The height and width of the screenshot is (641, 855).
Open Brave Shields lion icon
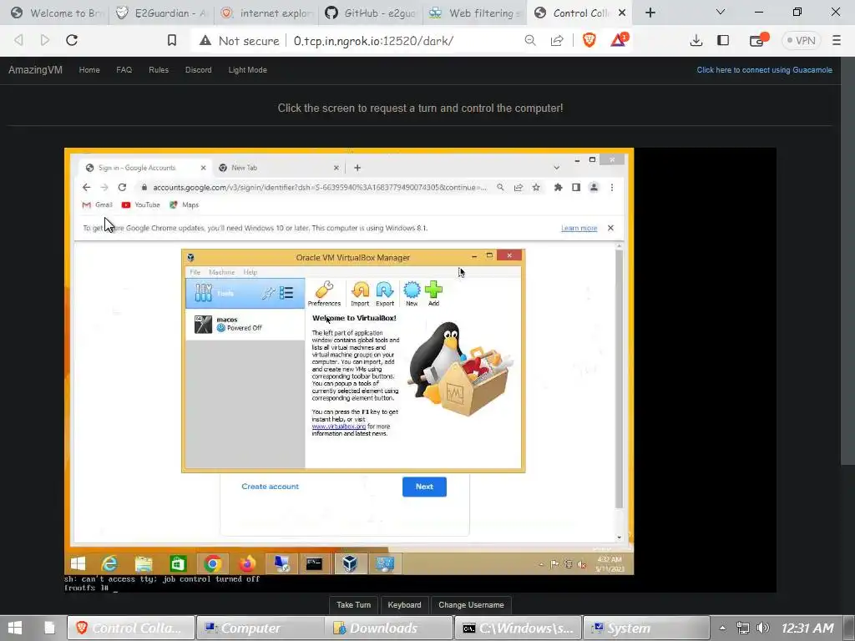589,40
